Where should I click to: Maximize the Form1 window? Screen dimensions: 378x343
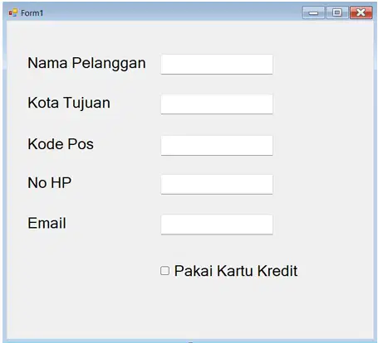[337, 12]
